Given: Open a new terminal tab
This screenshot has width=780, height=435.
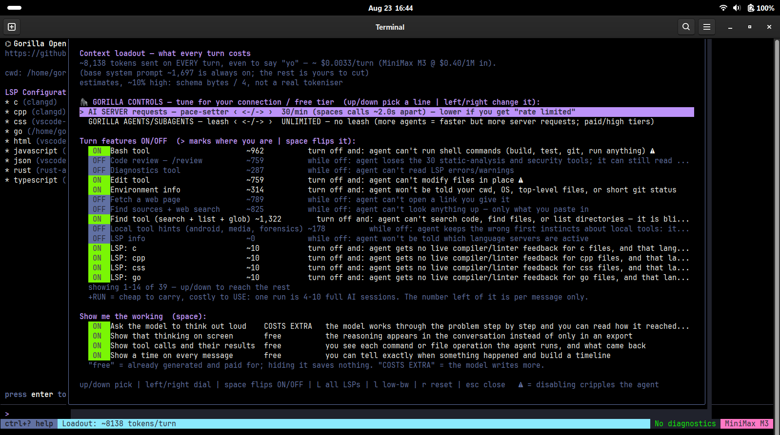Looking at the screenshot, I should (x=12, y=27).
